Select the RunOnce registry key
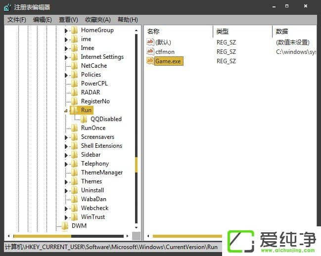Viewport: 321px width, 256px height. [x=93, y=128]
